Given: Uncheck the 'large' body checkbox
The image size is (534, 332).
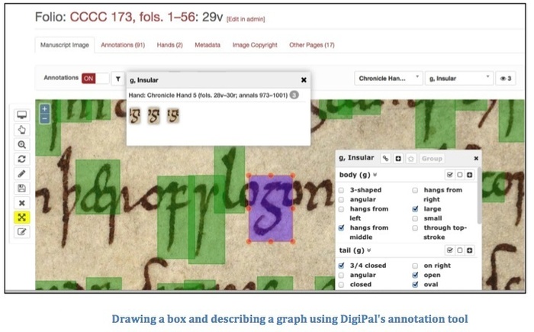Looking at the screenshot, I should click(415, 208).
